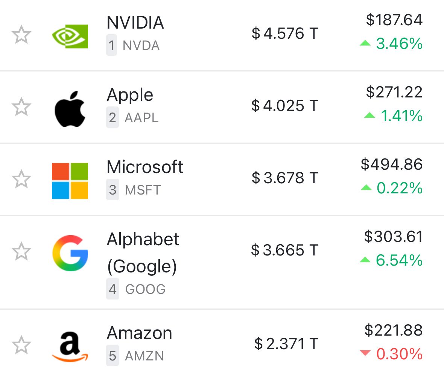This screenshot has width=444, height=380.
Task: Add Alphabet to favorites via star
Action: (21, 252)
